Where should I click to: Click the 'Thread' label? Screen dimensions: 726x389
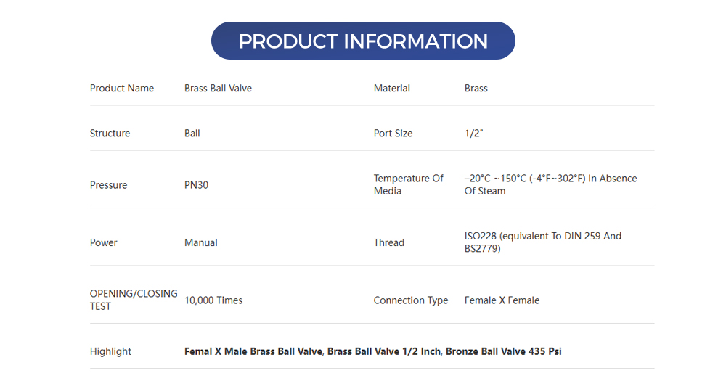click(388, 242)
